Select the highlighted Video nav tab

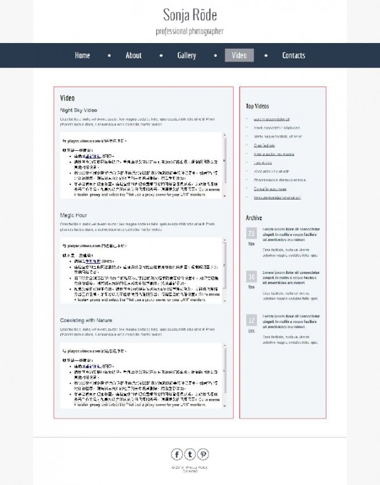coord(239,55)
